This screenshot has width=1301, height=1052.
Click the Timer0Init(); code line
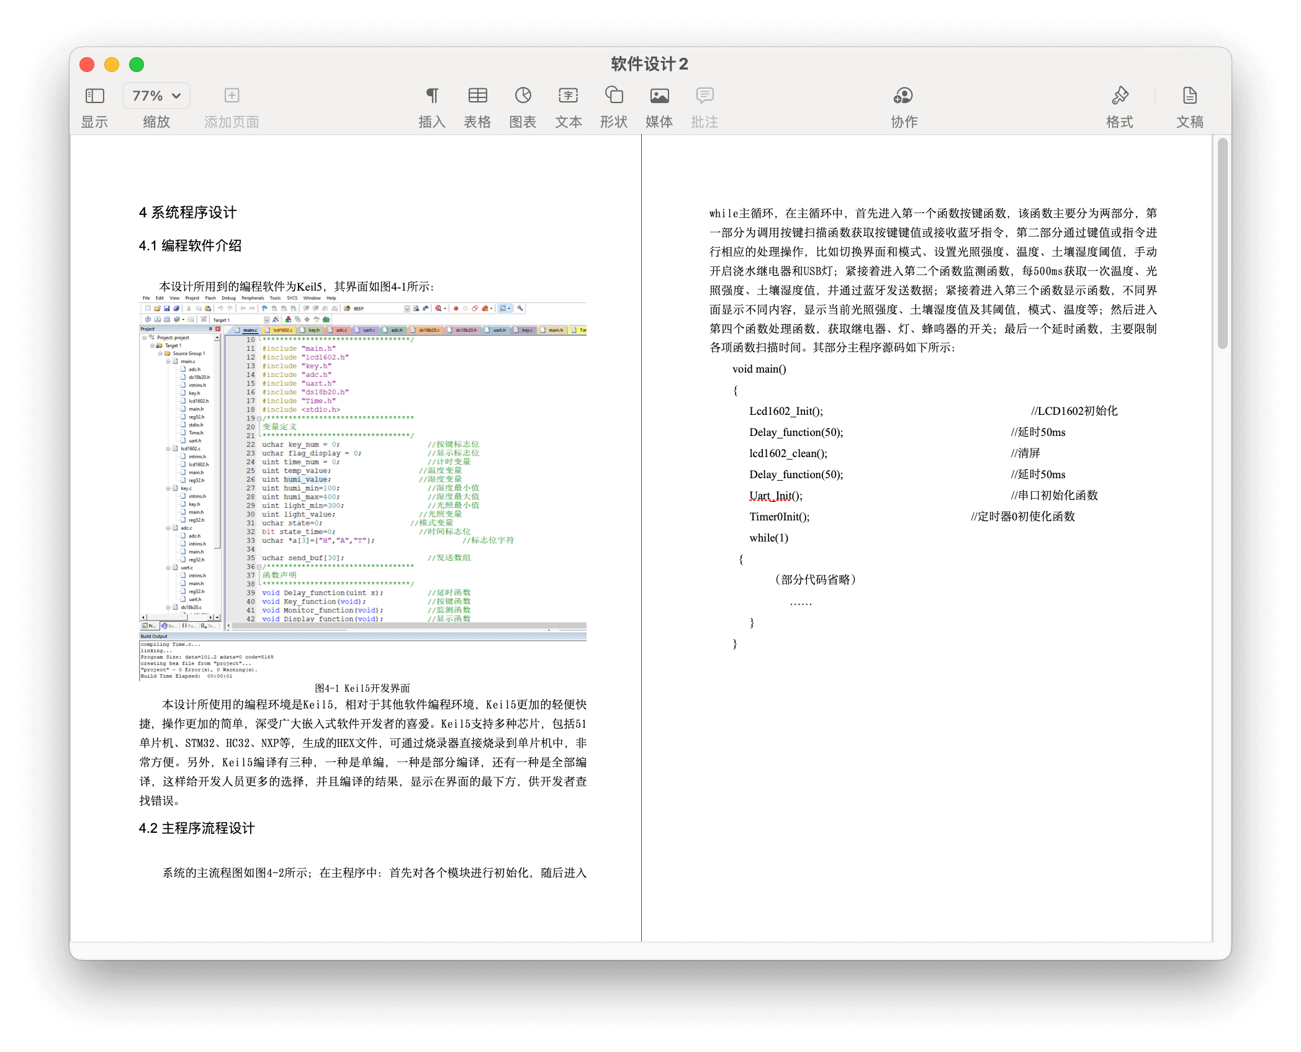pos(779,517)
